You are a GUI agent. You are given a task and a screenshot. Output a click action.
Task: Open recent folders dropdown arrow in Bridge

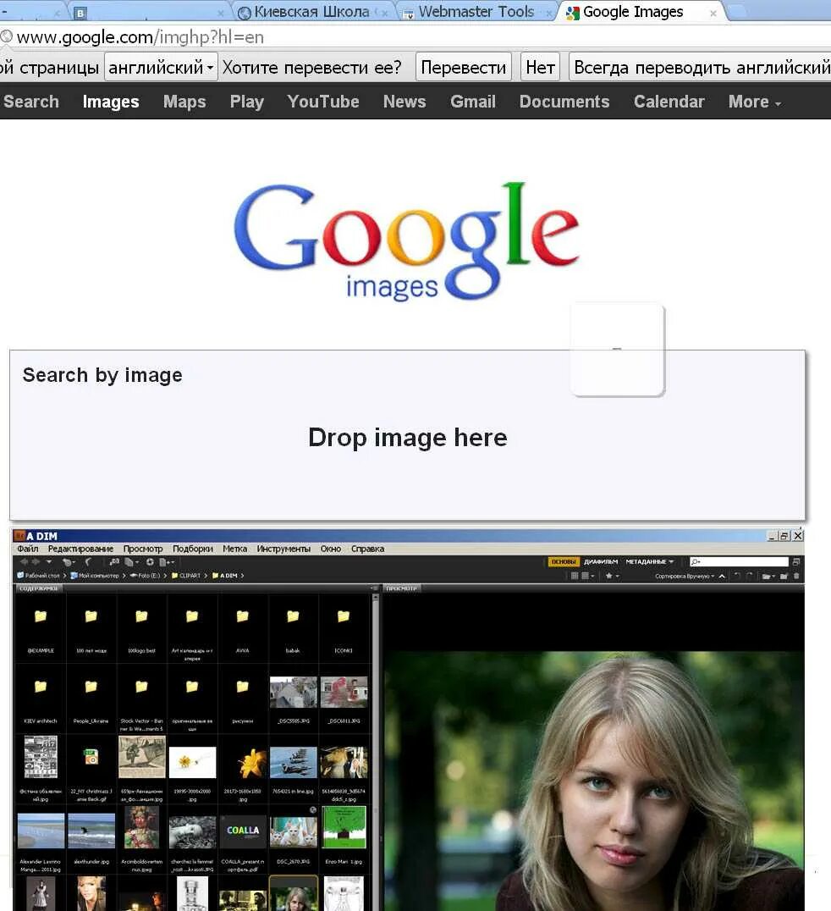pos(49,562)
